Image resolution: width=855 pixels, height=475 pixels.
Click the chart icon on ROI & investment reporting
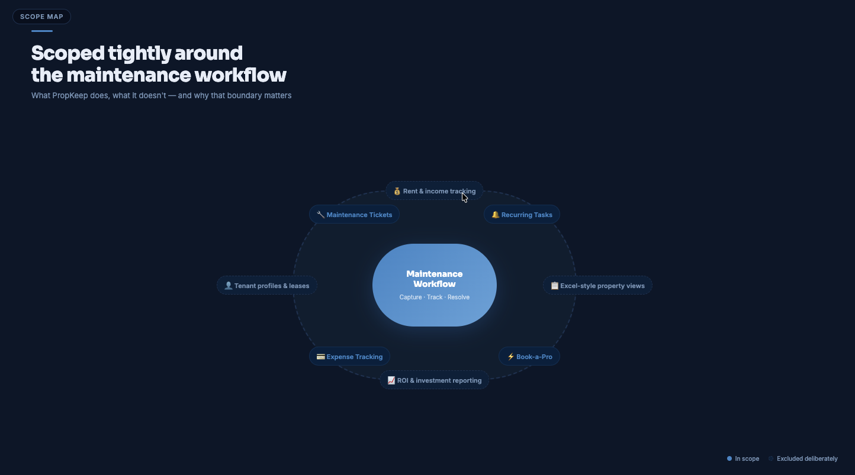(x=391, y=380)
